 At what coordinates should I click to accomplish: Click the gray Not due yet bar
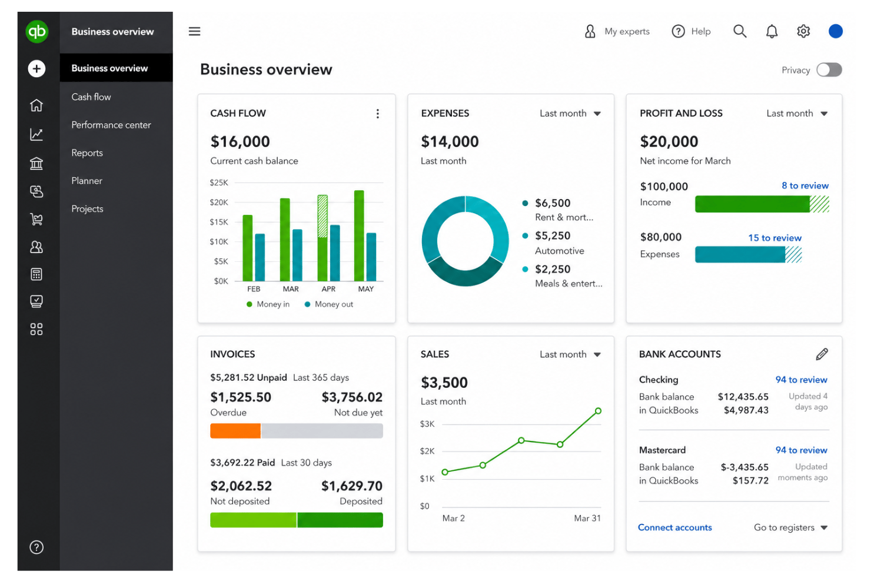(322, 431)
